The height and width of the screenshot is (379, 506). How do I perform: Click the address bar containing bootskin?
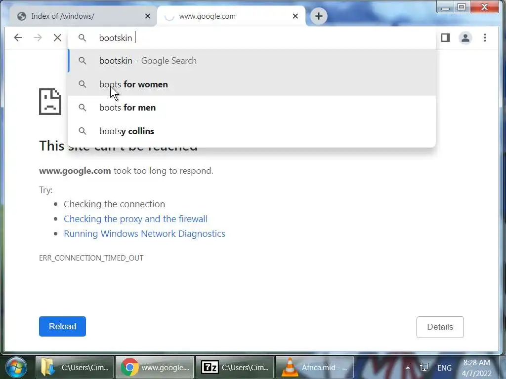point(252,38)
